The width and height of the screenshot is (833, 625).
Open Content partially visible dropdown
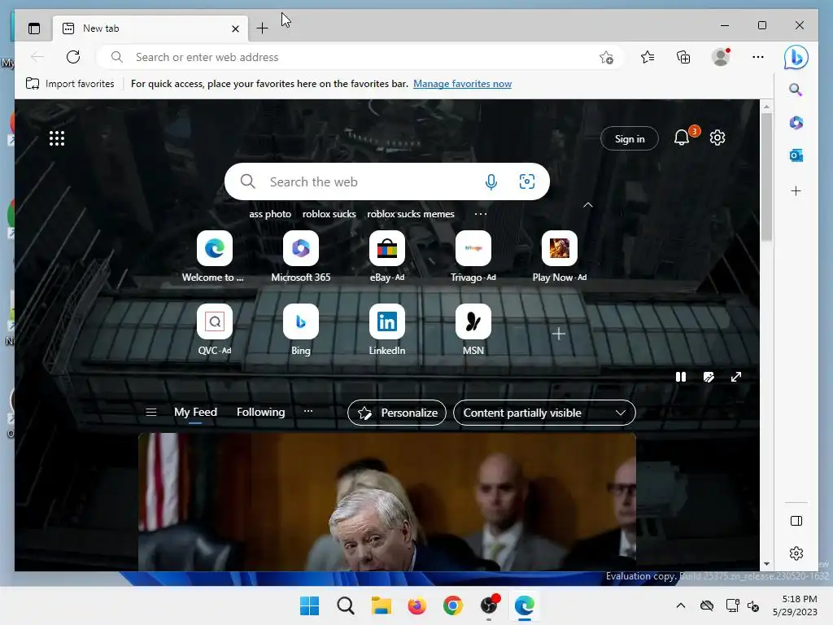tap(544, 413)
